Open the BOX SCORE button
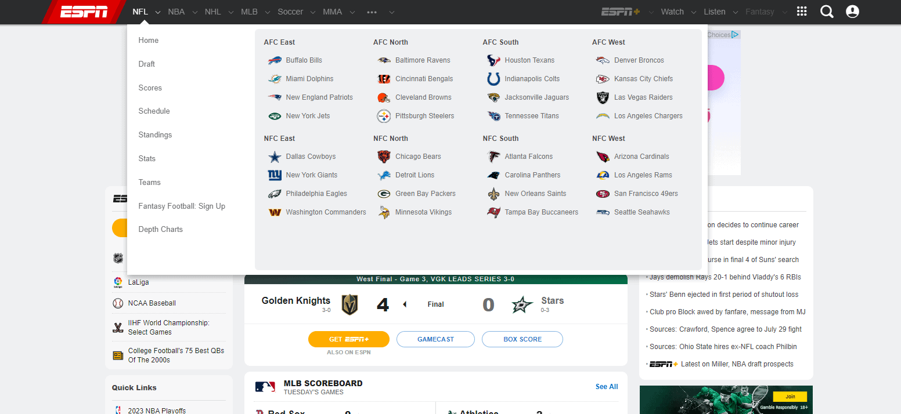This screenshot has height=414, width=901. 522,339
